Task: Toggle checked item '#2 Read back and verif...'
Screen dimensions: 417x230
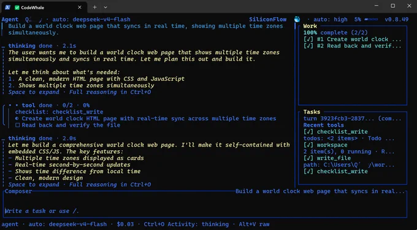Action: [x=353, y=46]
